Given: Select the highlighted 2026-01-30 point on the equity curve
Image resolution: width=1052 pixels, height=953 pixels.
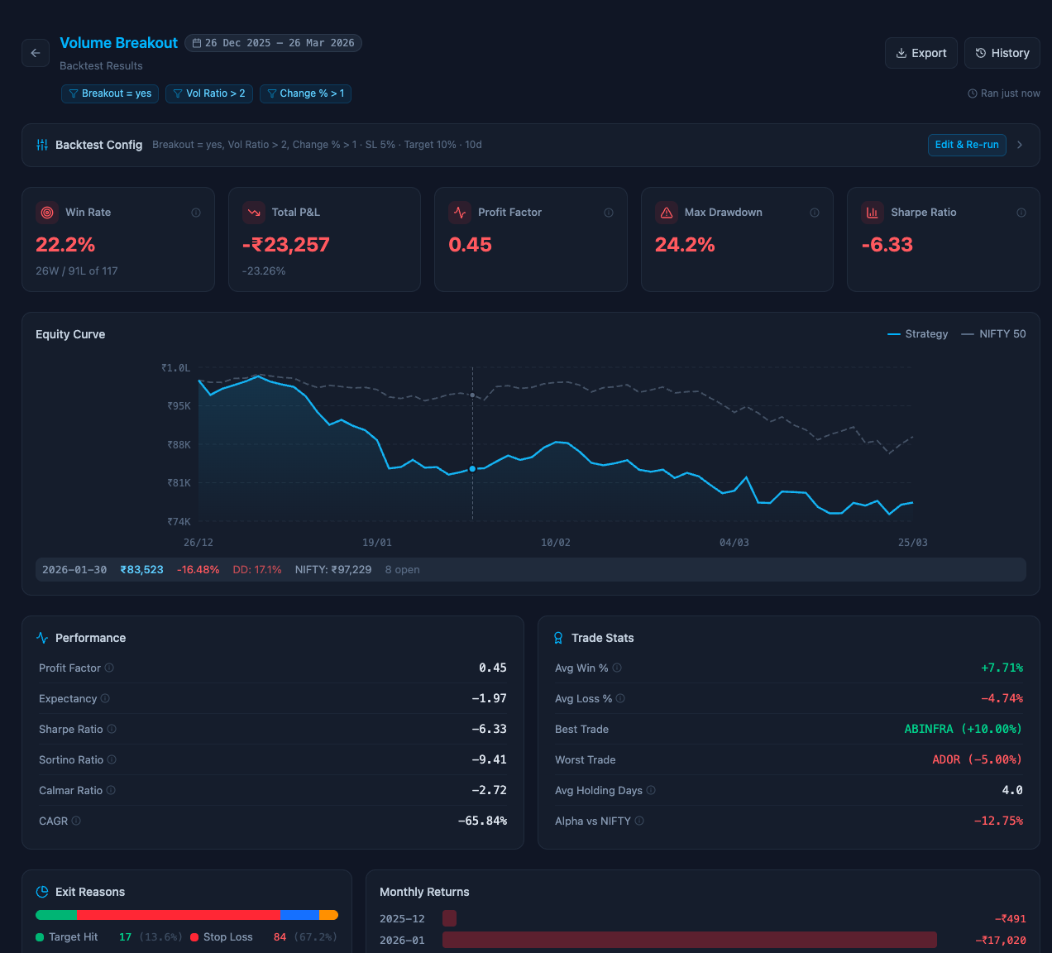Looking at the screenshot, I should [x=472, y=468].
